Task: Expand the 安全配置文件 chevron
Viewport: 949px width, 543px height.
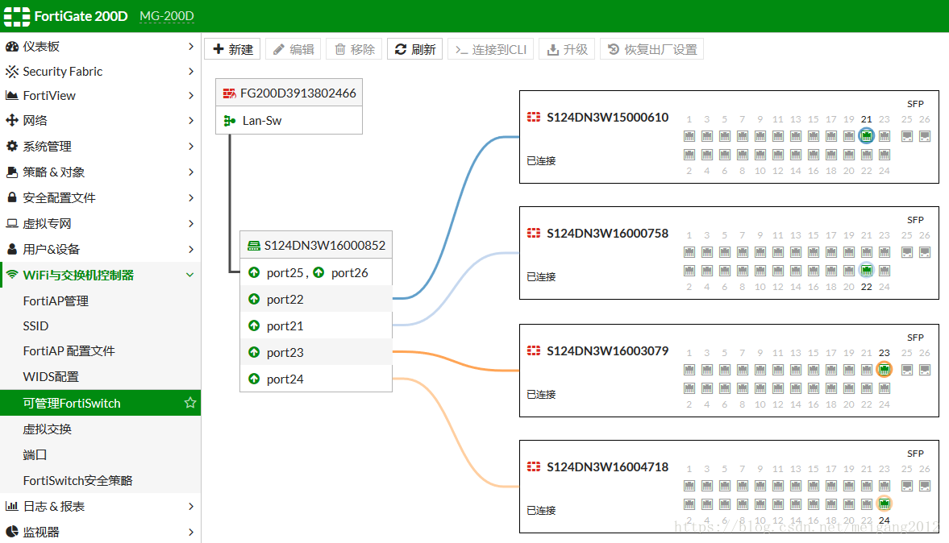Action: [x=190, y=197]
